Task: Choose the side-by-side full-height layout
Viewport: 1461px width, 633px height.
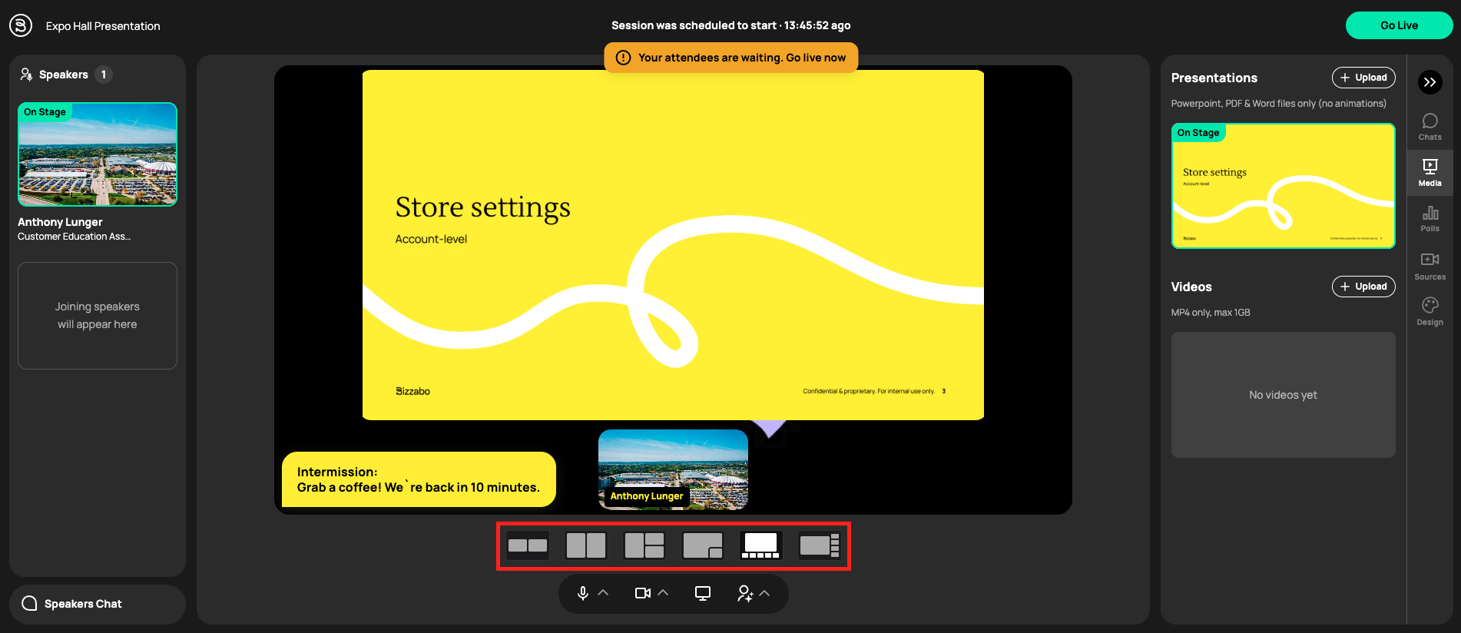Action: (585, 545)
